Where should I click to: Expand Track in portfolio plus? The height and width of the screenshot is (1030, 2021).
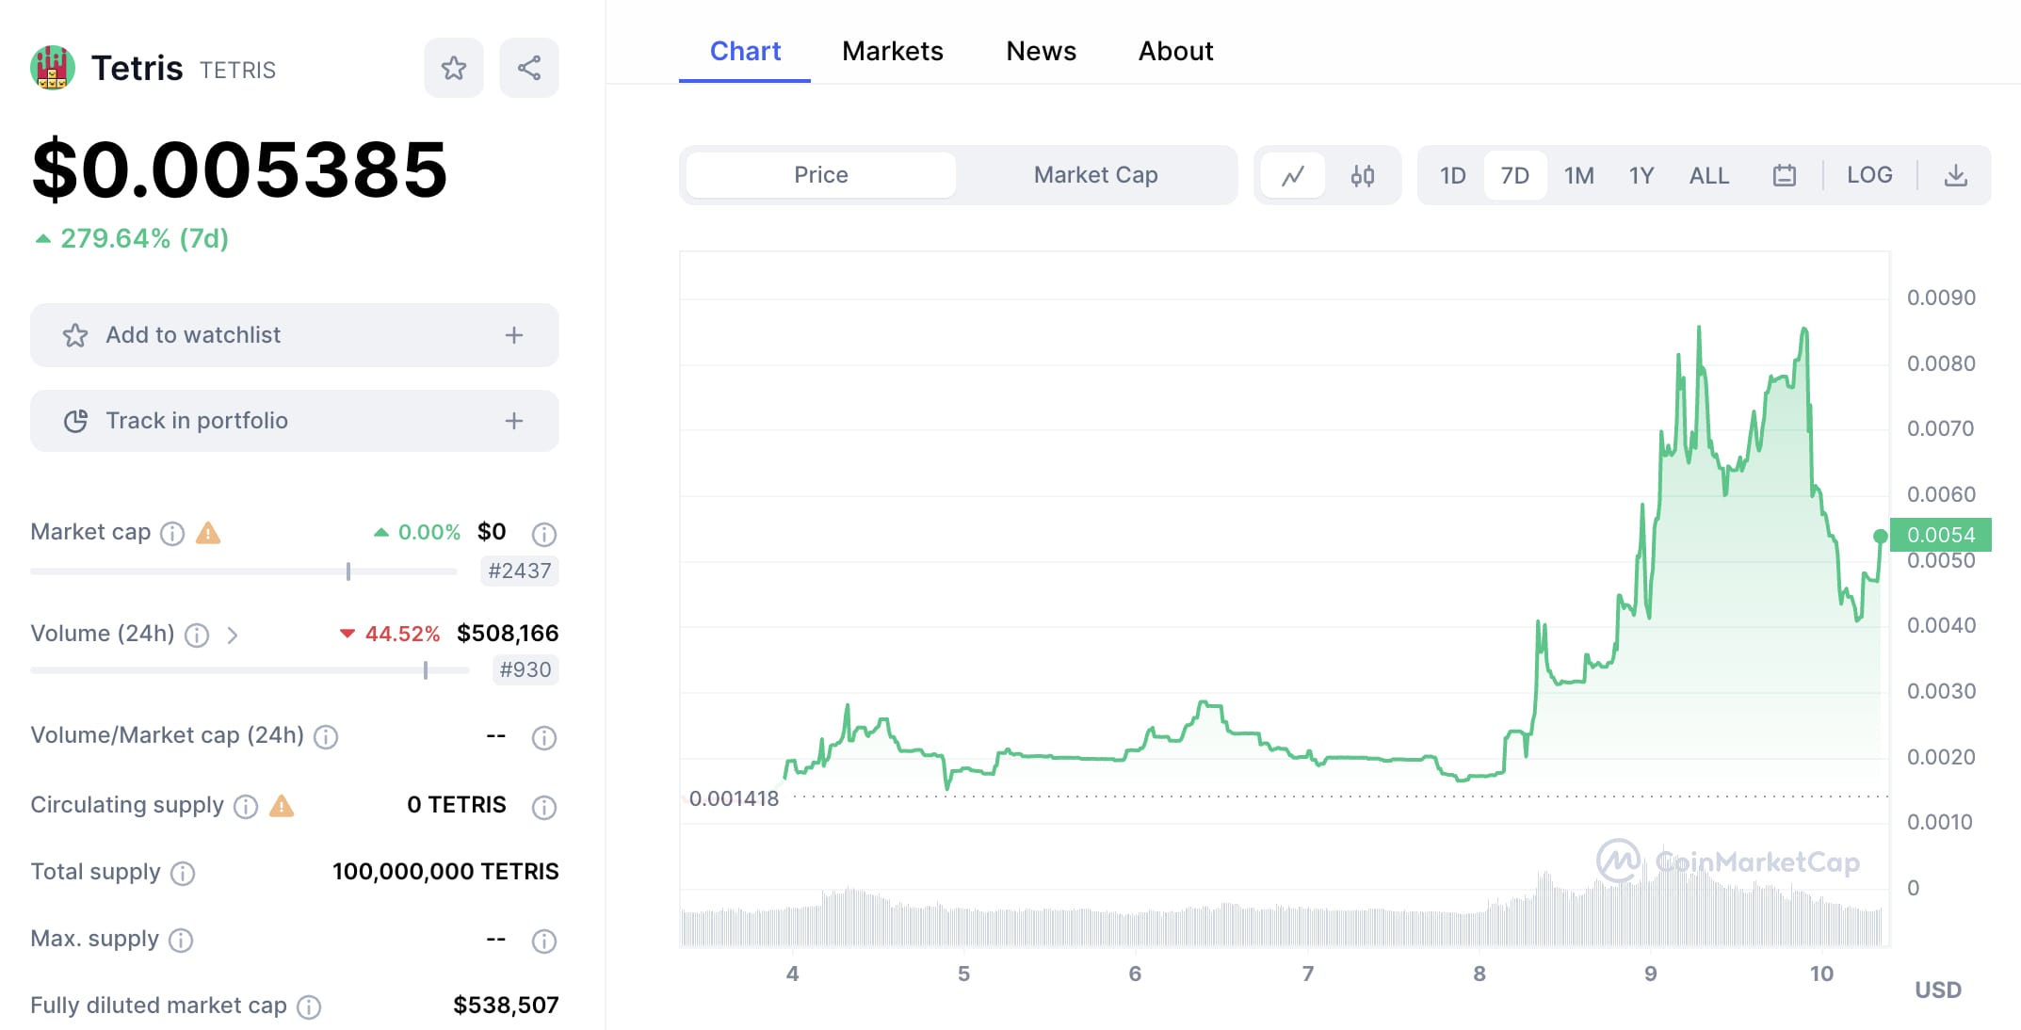point(513,421)
